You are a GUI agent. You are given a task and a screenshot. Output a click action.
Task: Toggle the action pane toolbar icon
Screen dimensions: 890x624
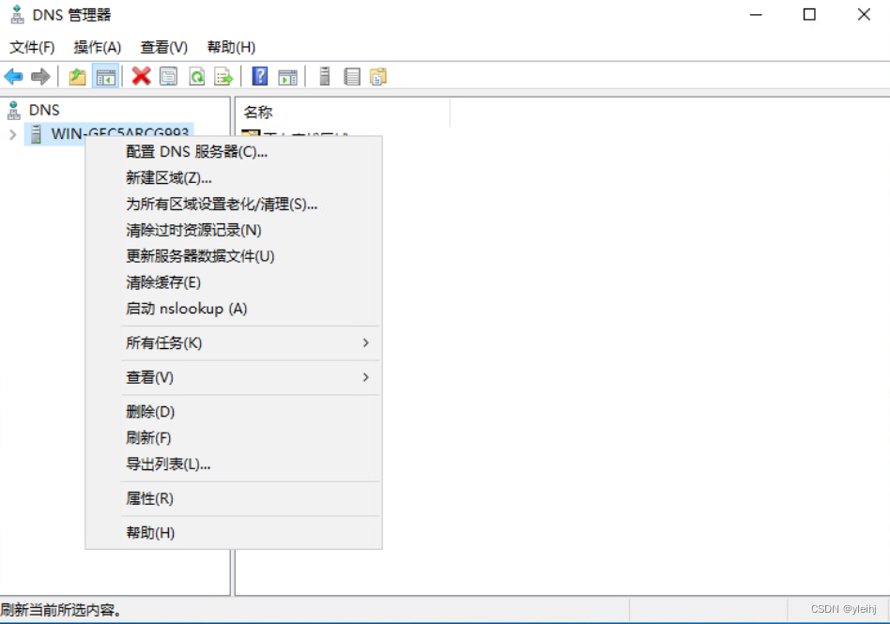tap(288, 76)
